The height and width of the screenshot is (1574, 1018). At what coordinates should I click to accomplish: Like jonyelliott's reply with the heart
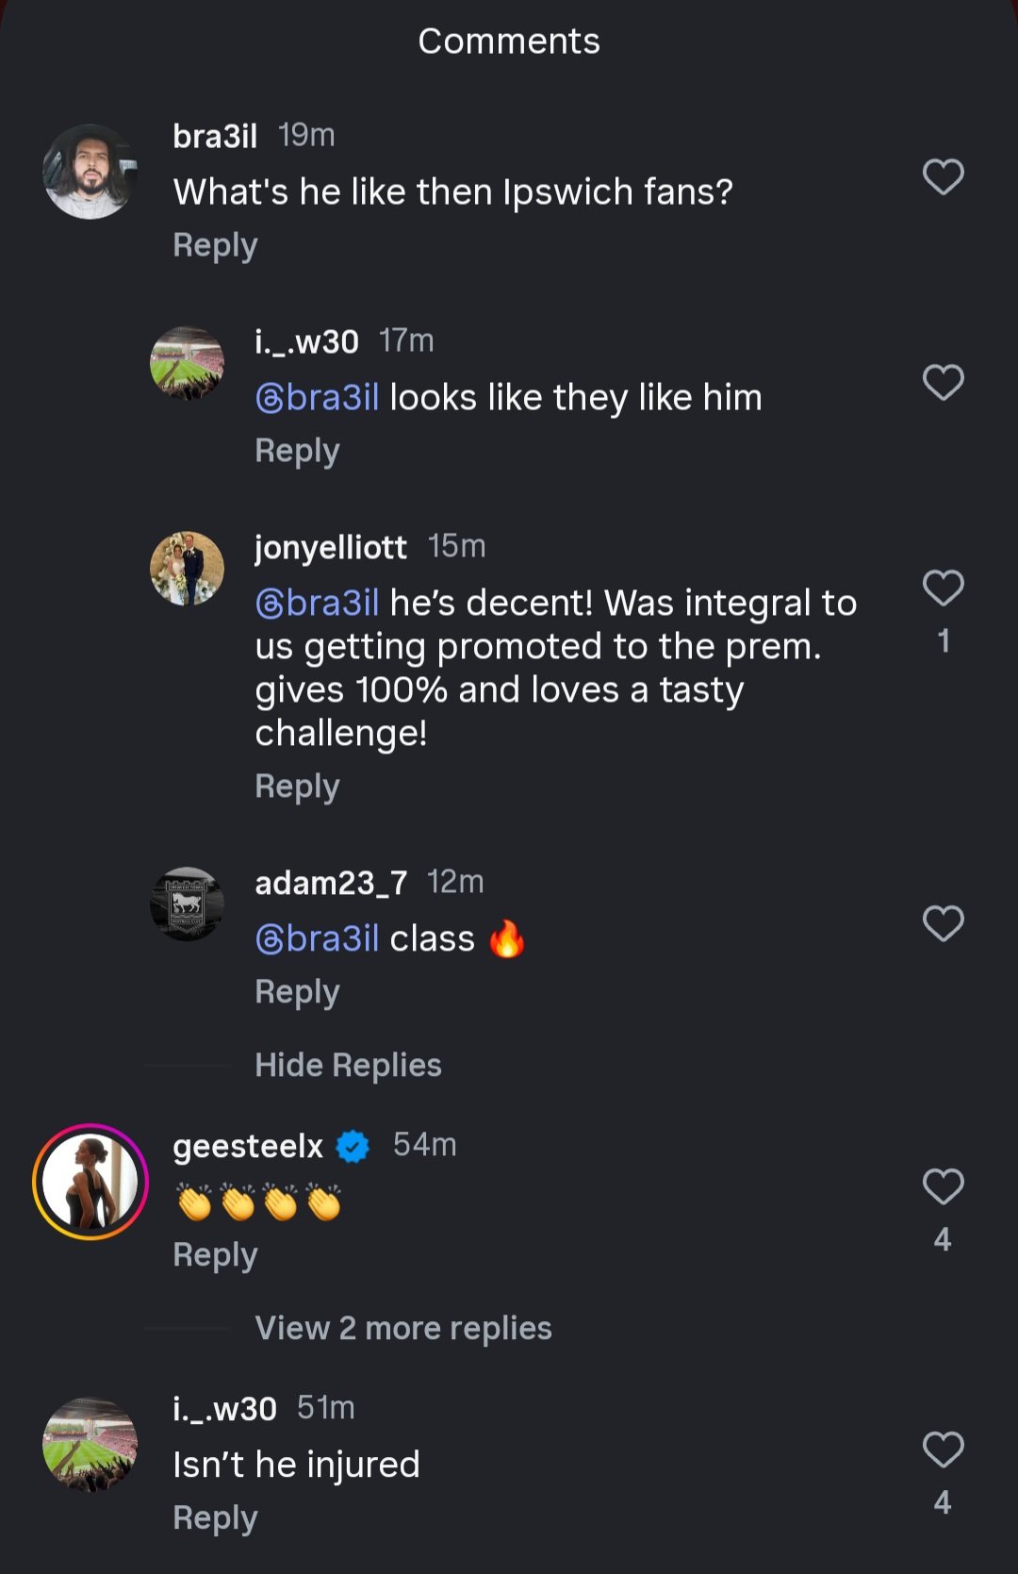[x=943, y=588]
